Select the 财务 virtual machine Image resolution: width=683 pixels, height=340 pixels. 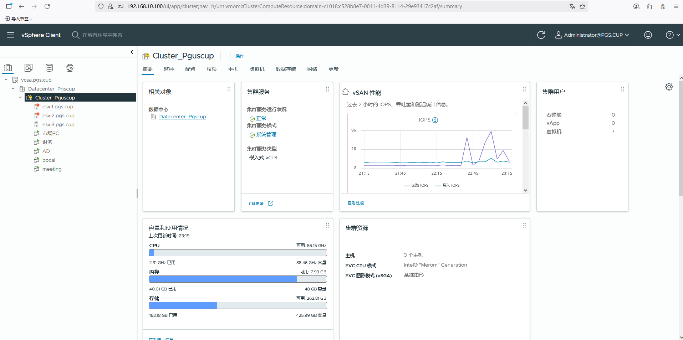coord(47,142)
